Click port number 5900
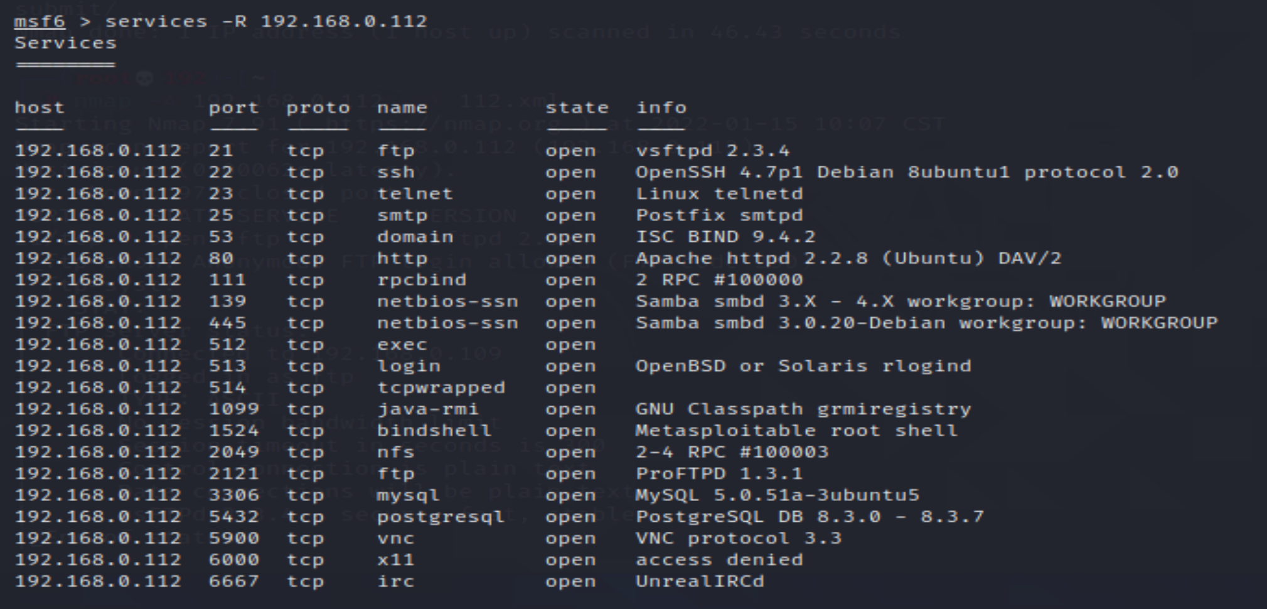This screenshot has height=609, width=1267. (233, 538)
